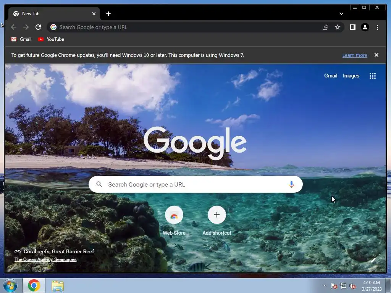Open The Ocean Agency, Seascapes link

pos(45,259)
